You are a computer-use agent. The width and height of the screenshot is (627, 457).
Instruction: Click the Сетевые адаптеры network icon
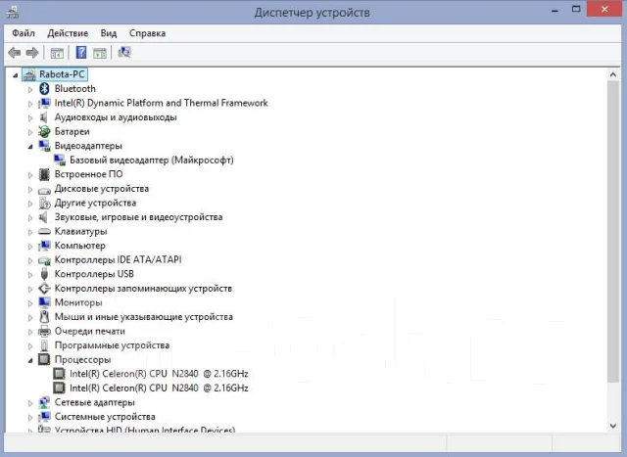[x=44, y=402]
